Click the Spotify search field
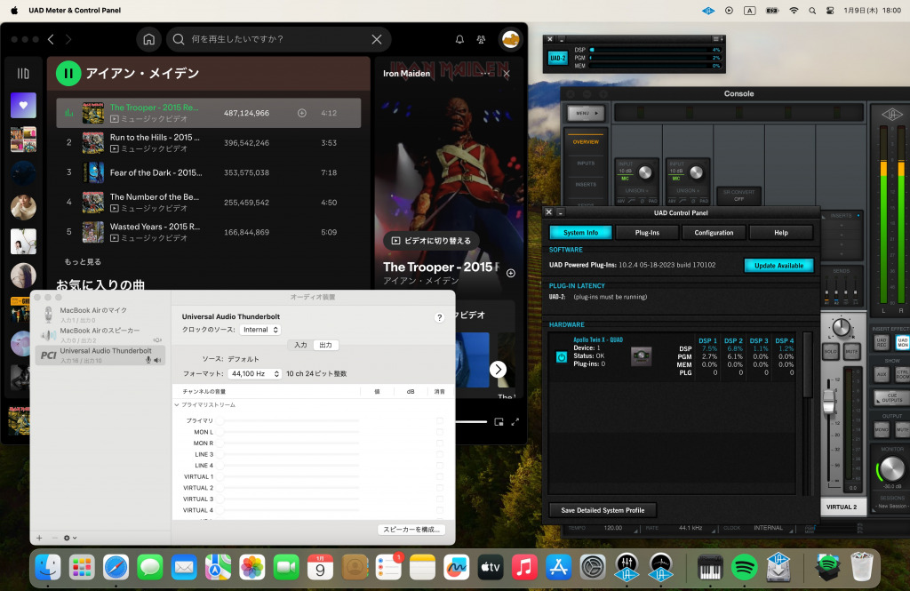 (275, 39)
